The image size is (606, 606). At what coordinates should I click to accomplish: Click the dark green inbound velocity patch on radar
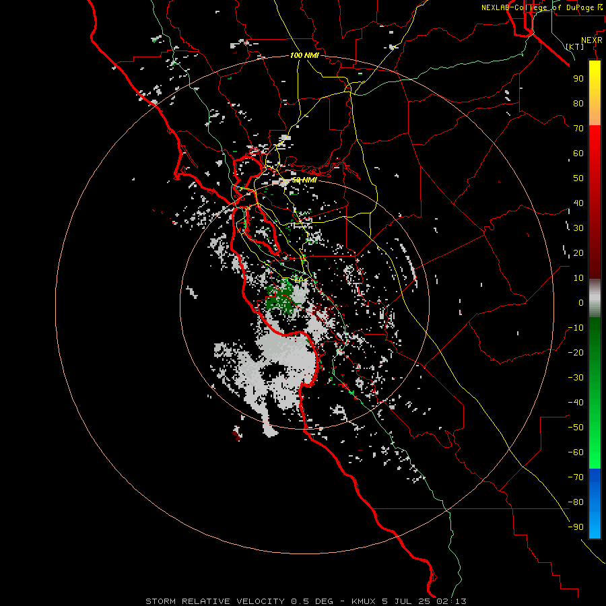tap(281, 298)
